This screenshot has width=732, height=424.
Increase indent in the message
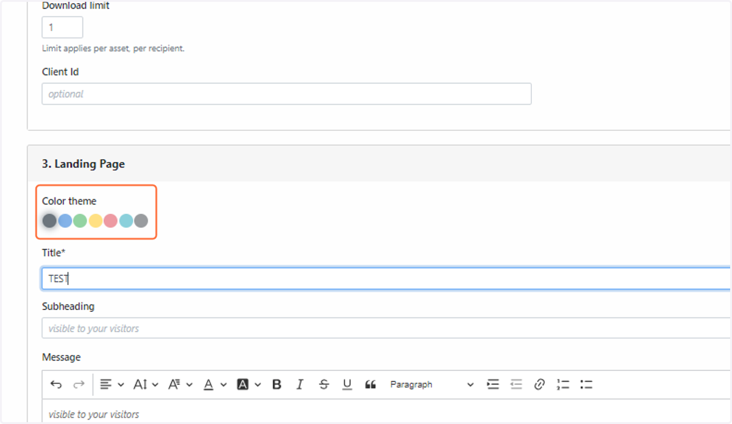[493, 384]
